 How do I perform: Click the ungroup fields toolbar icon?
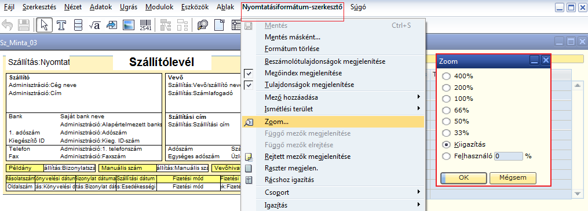(182, 26)
